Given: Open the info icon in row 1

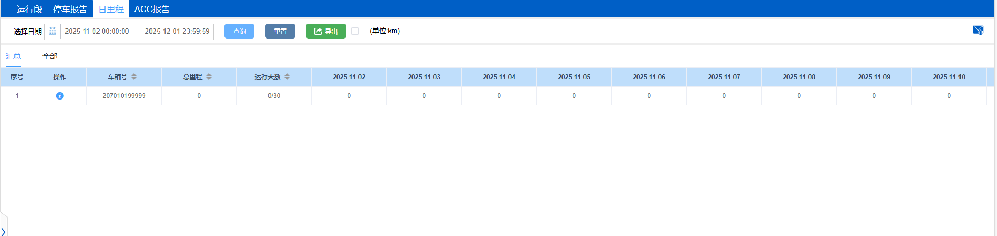Looking at the screenshot, I should point(59,96).
